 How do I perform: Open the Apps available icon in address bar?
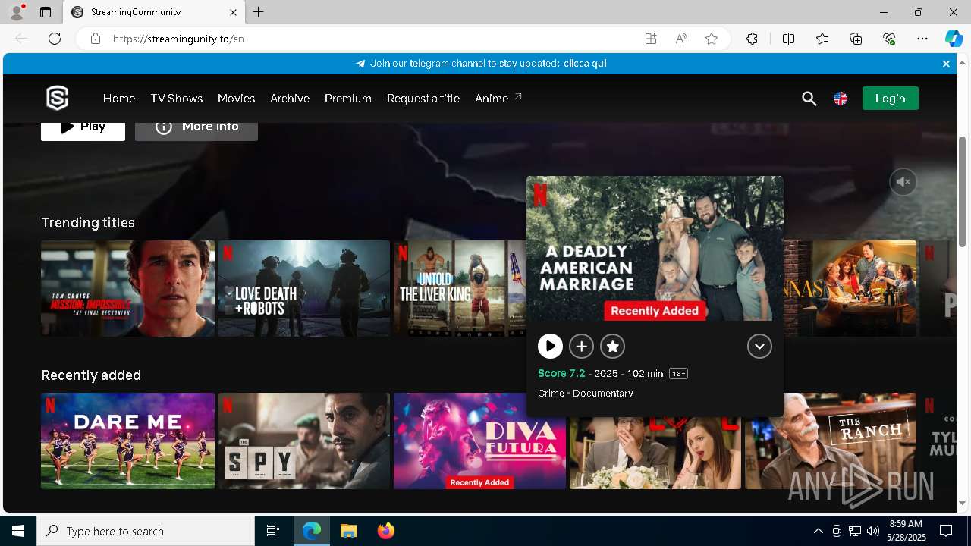[651, 39]
